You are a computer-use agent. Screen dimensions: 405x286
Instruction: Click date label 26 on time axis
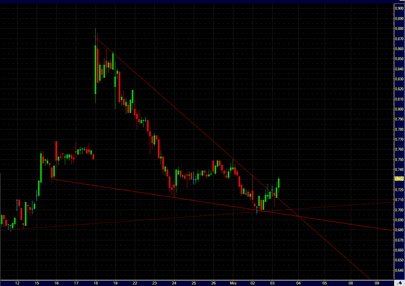click(213, 283)
